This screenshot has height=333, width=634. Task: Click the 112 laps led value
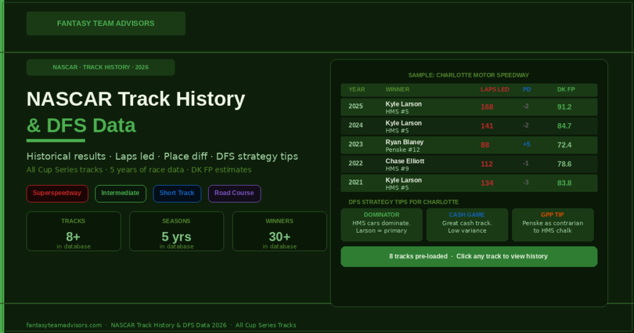[487, 164]
